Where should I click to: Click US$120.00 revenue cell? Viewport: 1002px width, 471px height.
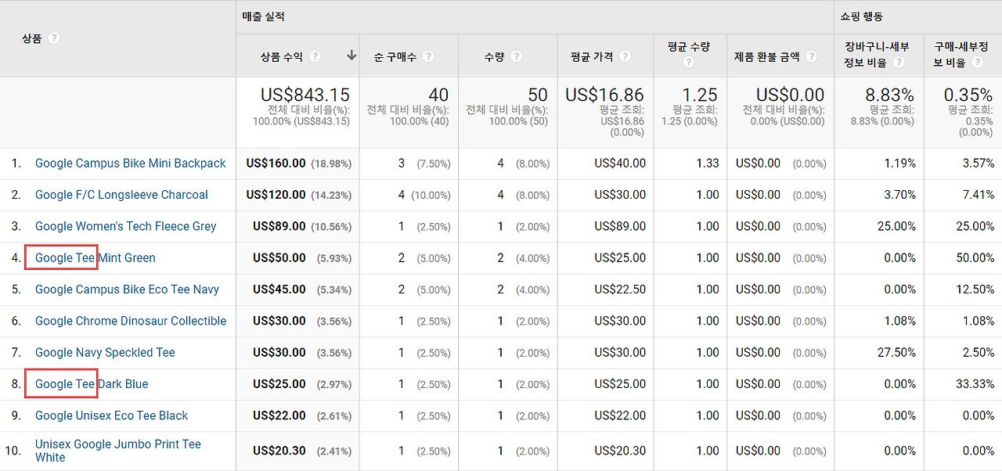[276, 195]
